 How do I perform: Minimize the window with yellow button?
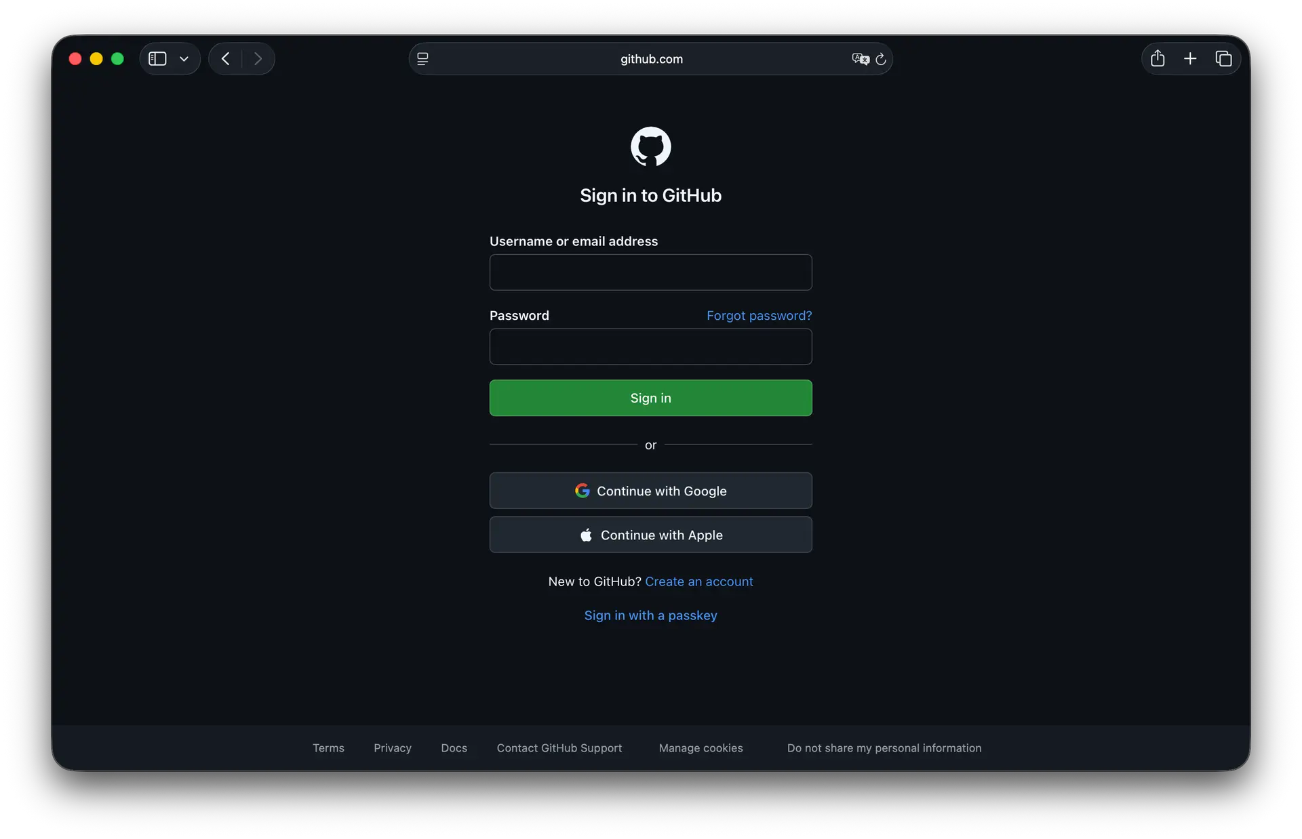(x=96, y=59)
